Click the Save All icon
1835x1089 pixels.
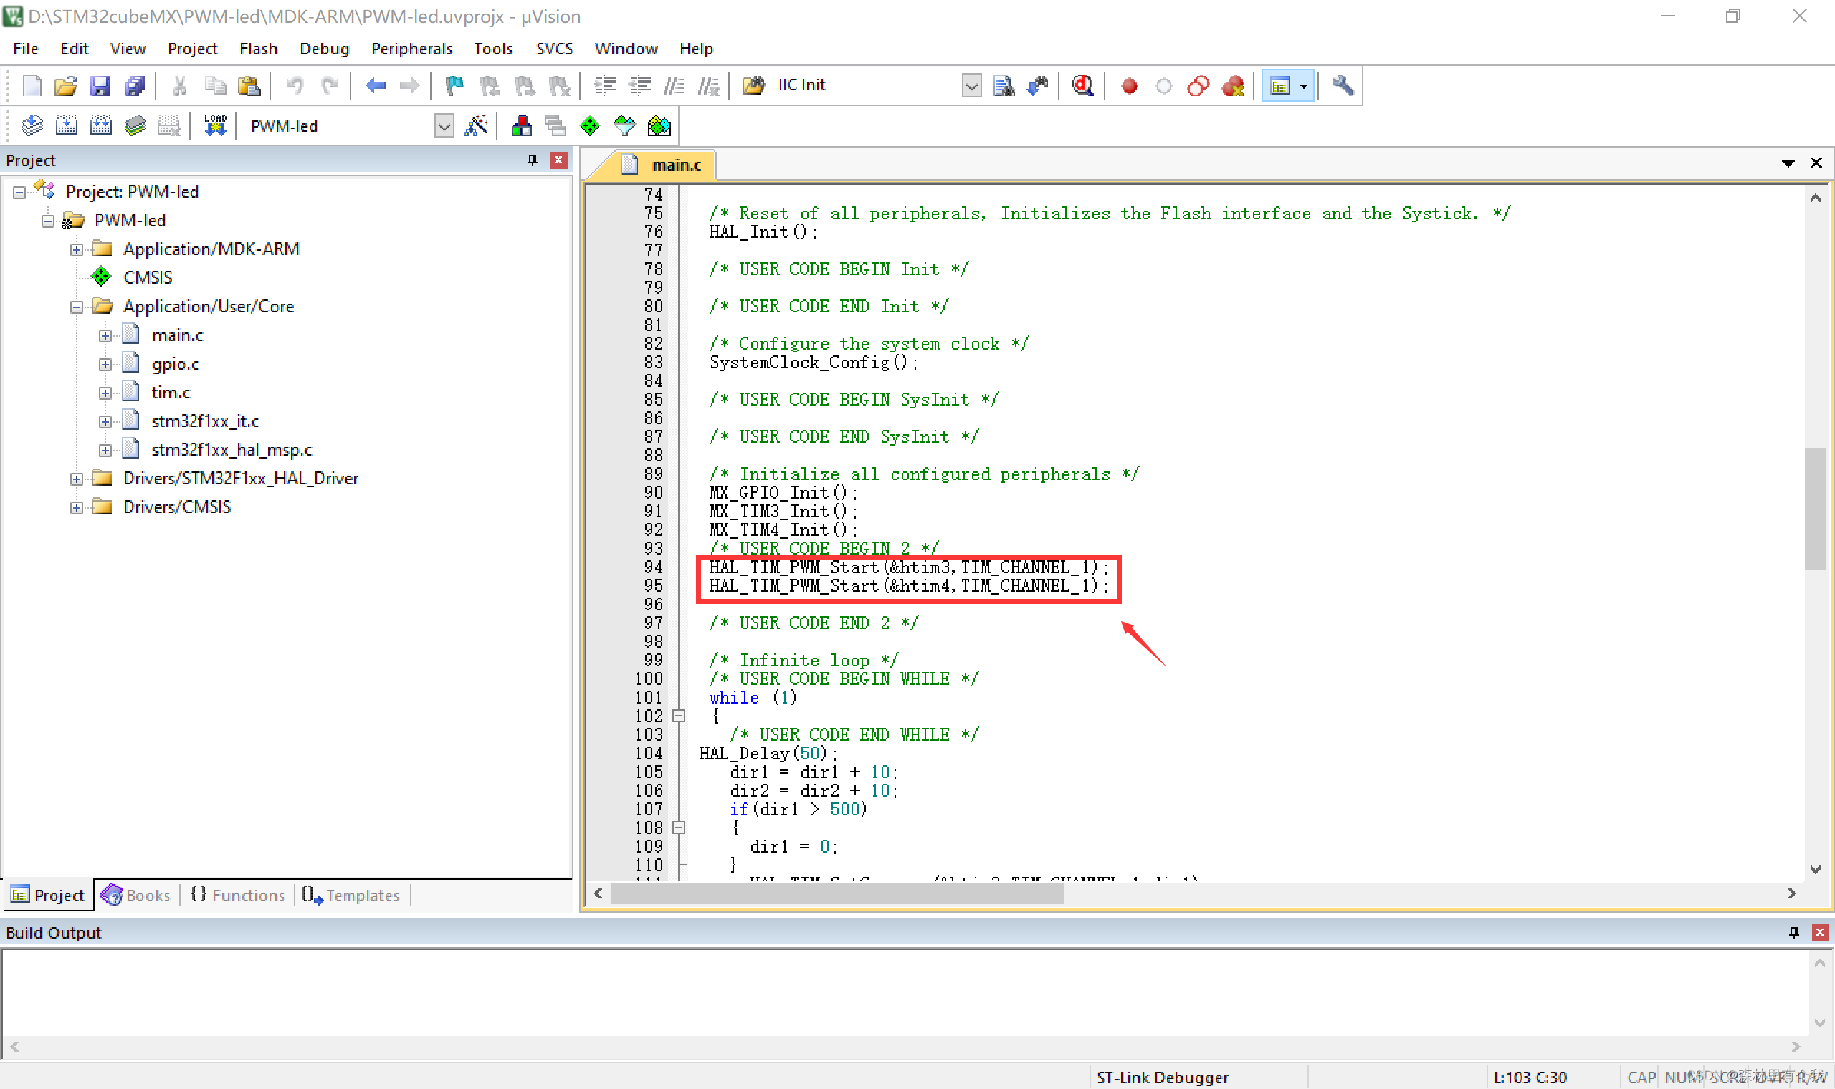(135, 86)
